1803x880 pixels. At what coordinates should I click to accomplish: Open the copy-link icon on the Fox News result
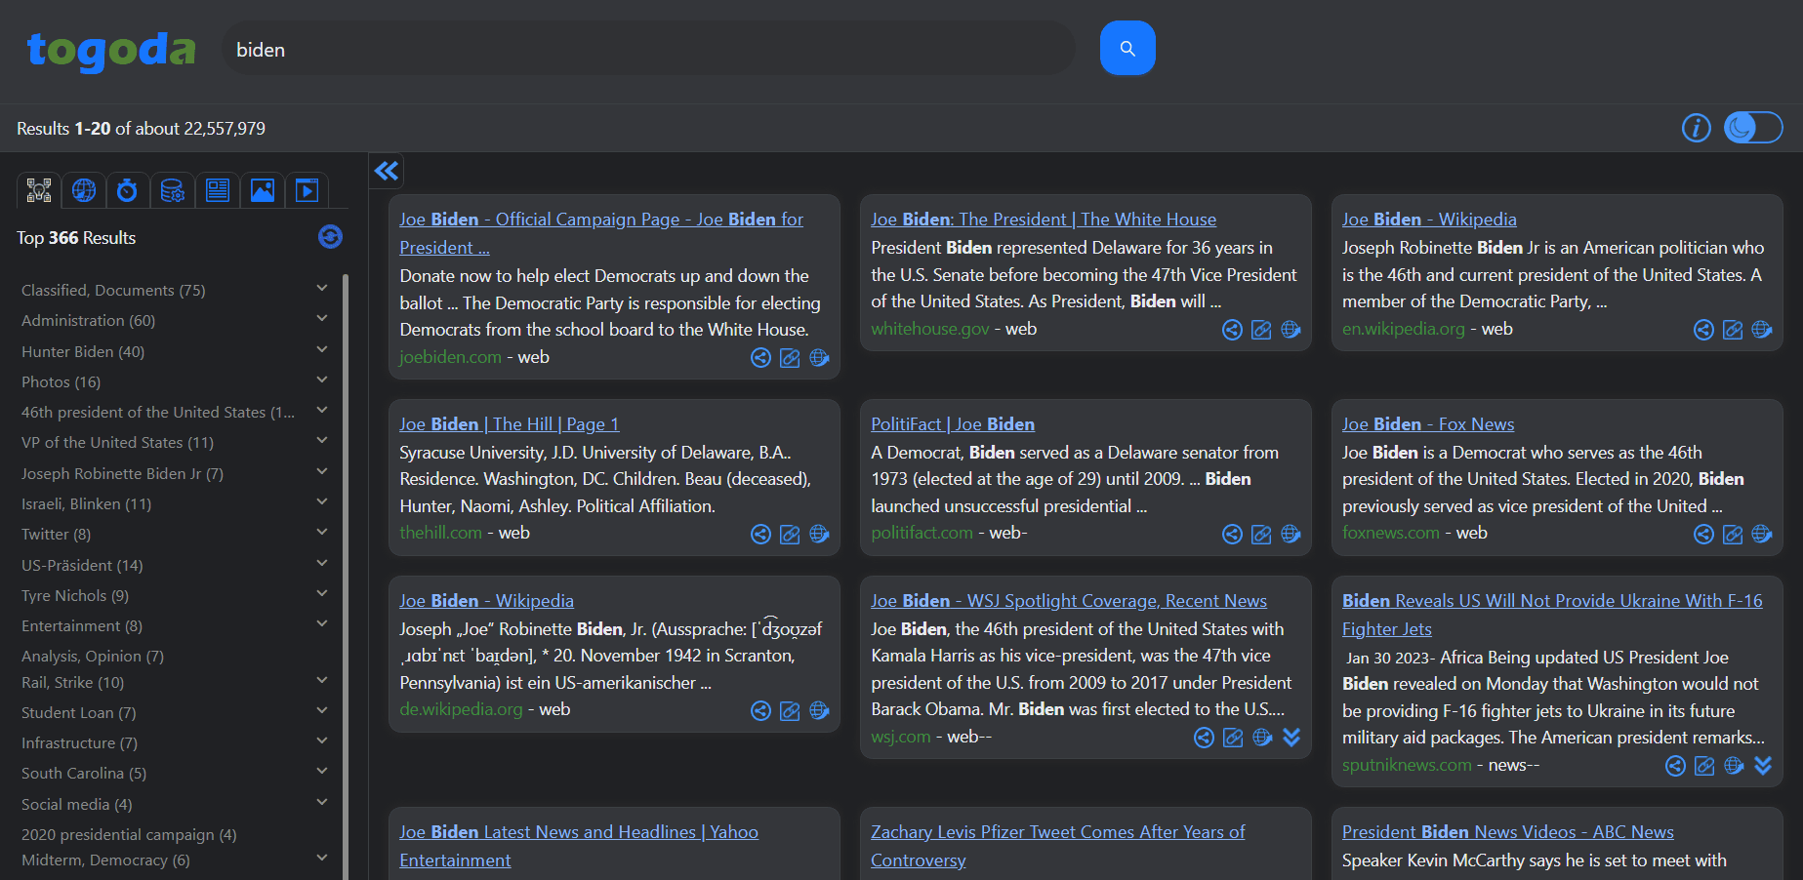(x=1734, y=534)
